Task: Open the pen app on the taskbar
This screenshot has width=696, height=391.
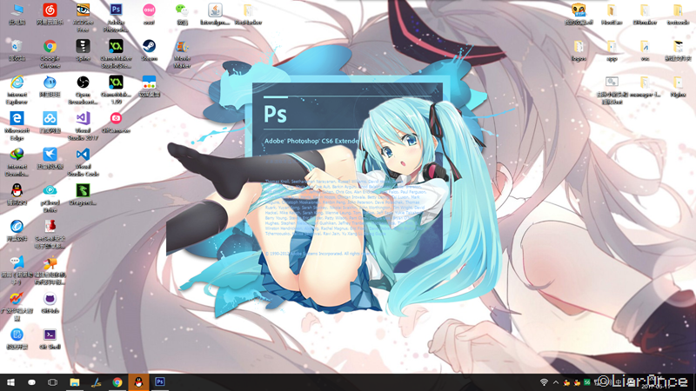Action: pos(96,382)
